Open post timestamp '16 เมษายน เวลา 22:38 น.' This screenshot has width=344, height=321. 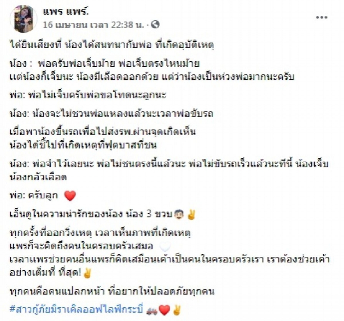tap(94, 25)
